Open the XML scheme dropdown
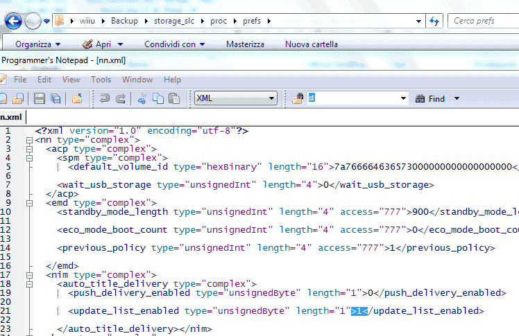Image resolution: width=519 pixels, height=336 pixels. point(236,98)
